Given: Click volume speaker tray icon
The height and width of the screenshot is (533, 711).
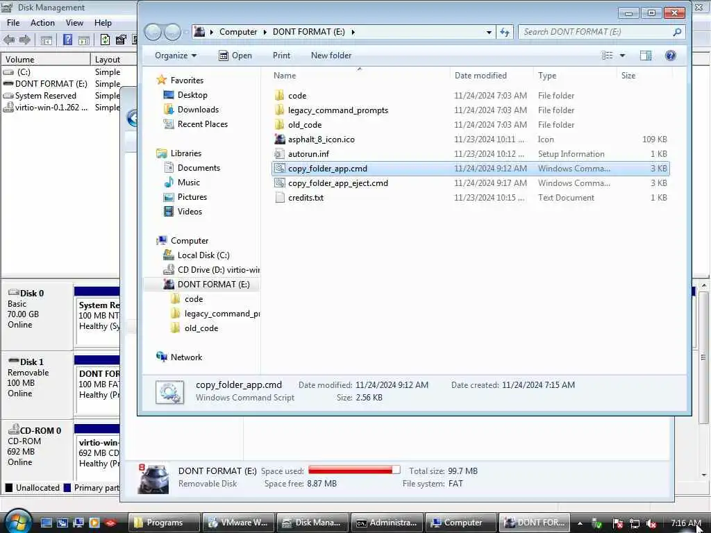Looking at the screenshot, I should (651, 523).
